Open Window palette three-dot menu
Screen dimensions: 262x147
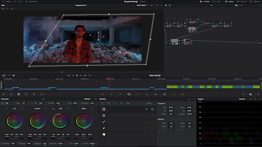194,99
